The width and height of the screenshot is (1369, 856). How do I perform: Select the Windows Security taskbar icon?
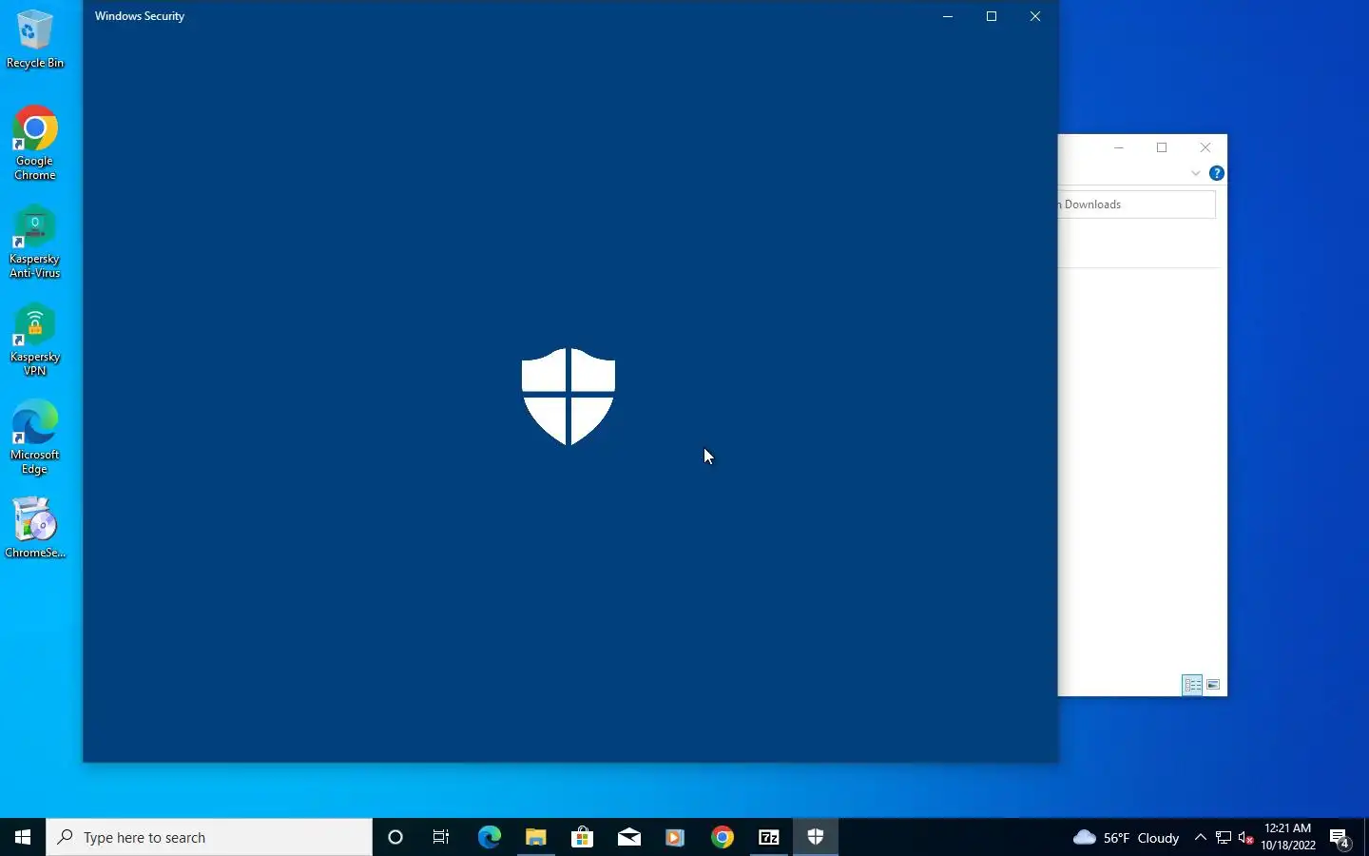tap(816, 837)
